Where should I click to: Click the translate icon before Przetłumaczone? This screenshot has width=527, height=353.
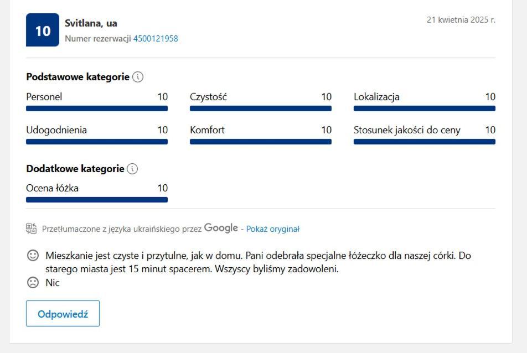click(32, 229)
